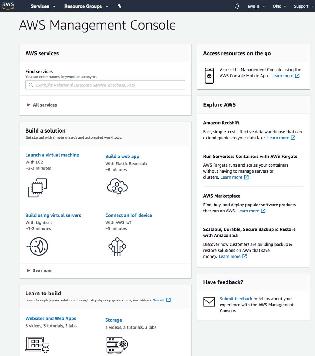Screen dimensions: 315x356
Task: Click the Submit feedback link
Action: [x=236, y=299]
